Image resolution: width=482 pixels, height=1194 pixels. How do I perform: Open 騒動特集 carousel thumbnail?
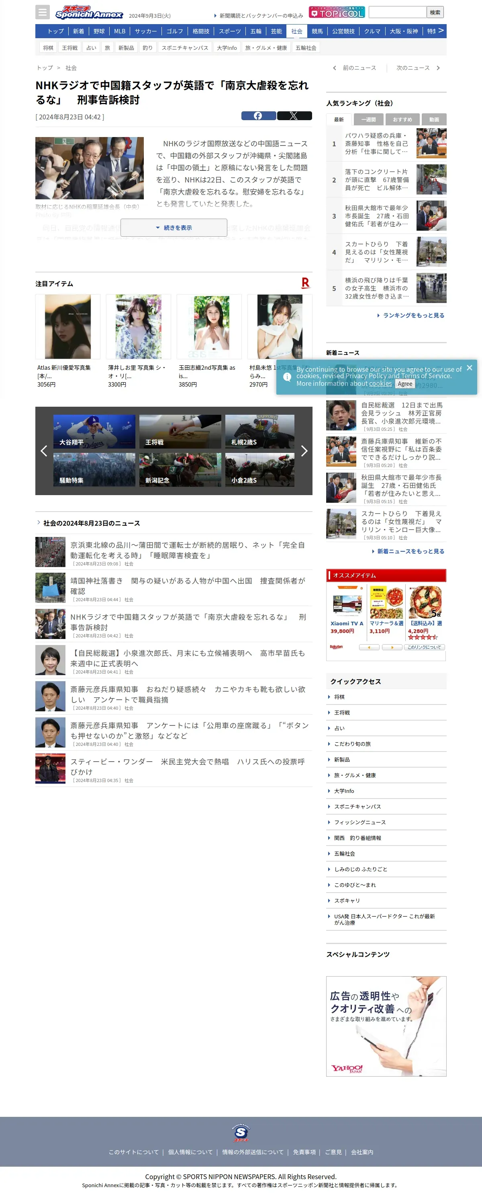94,469
